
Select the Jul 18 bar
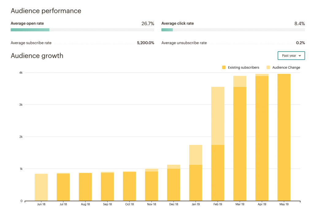point(63,187)
